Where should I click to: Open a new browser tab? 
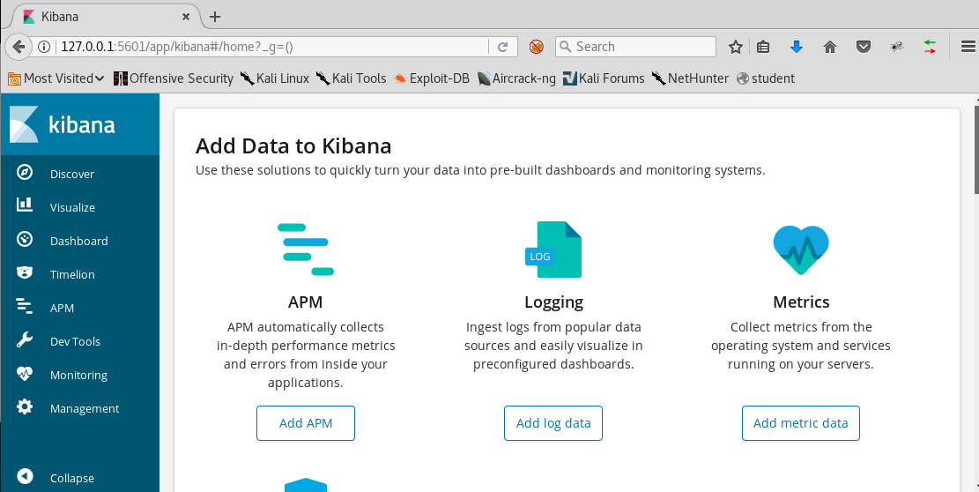[x=215, y=17]
